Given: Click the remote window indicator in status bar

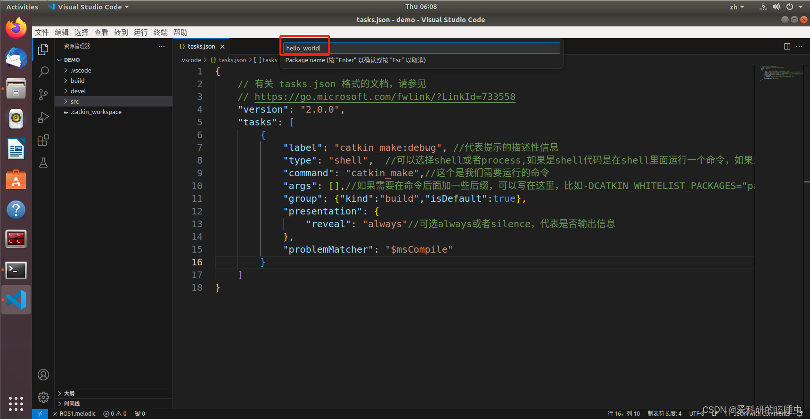Looking at the screenshot, I should pyautogui.click(x=40, y=414).
